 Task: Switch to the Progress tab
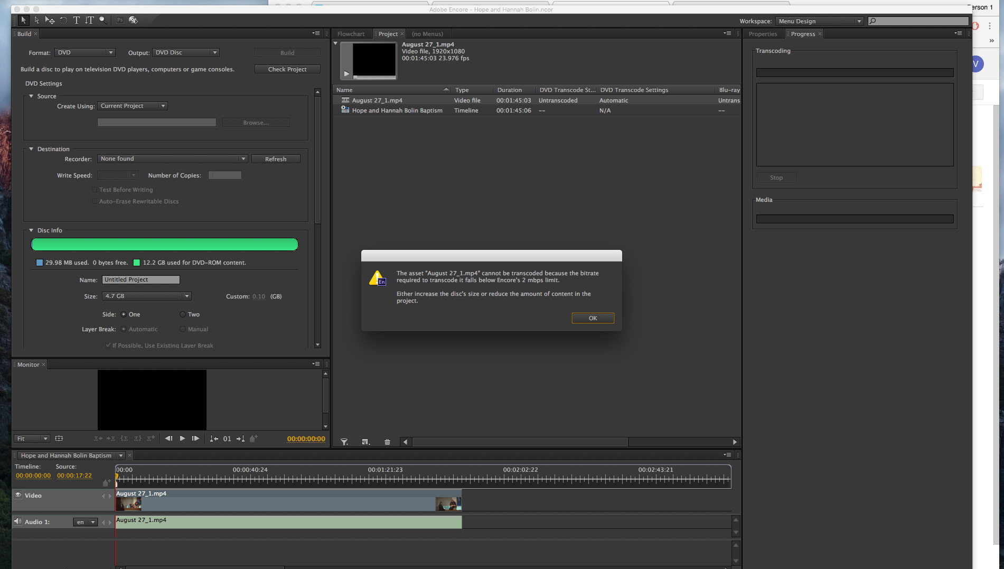[x=803, y=34]
